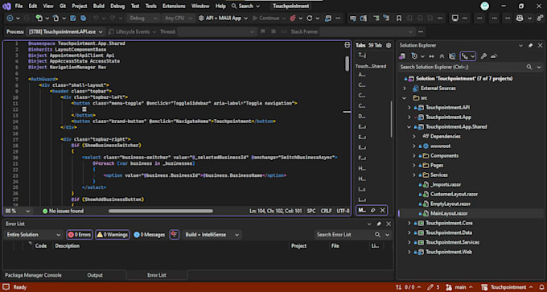Open the Properties wrench icon in Solution Explorer
547x292 pixels.
[483, 56]
